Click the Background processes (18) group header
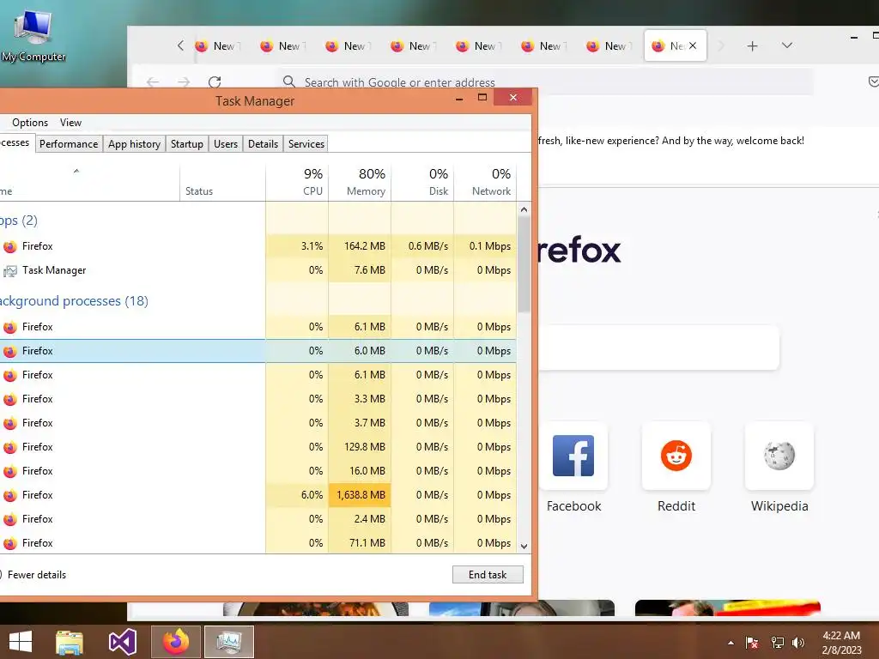Screen dimensions: 879x659 (74, 301)
